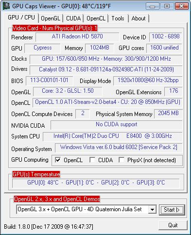Toggle the OpenCL GPU Computing checkbox

pyautogui.click(x=58, y=160)
